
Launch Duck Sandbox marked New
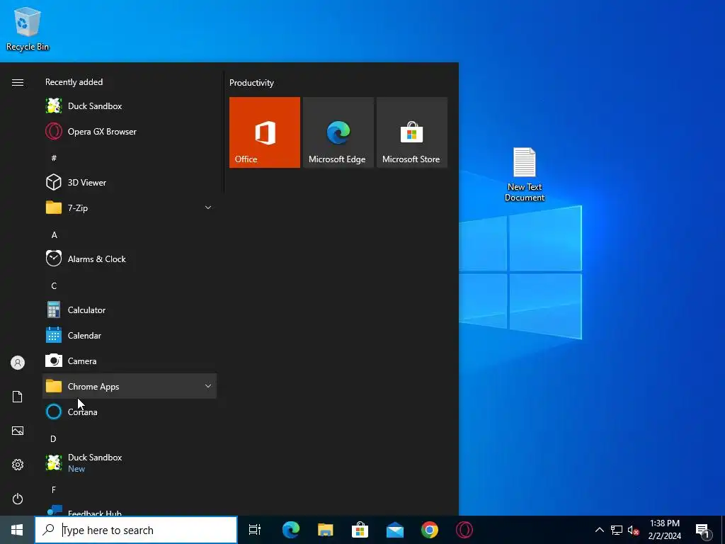(130, 463)
